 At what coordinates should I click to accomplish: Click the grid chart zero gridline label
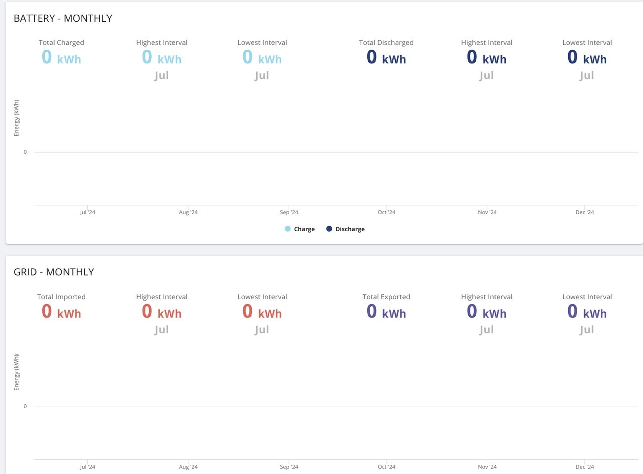point(25,406)
